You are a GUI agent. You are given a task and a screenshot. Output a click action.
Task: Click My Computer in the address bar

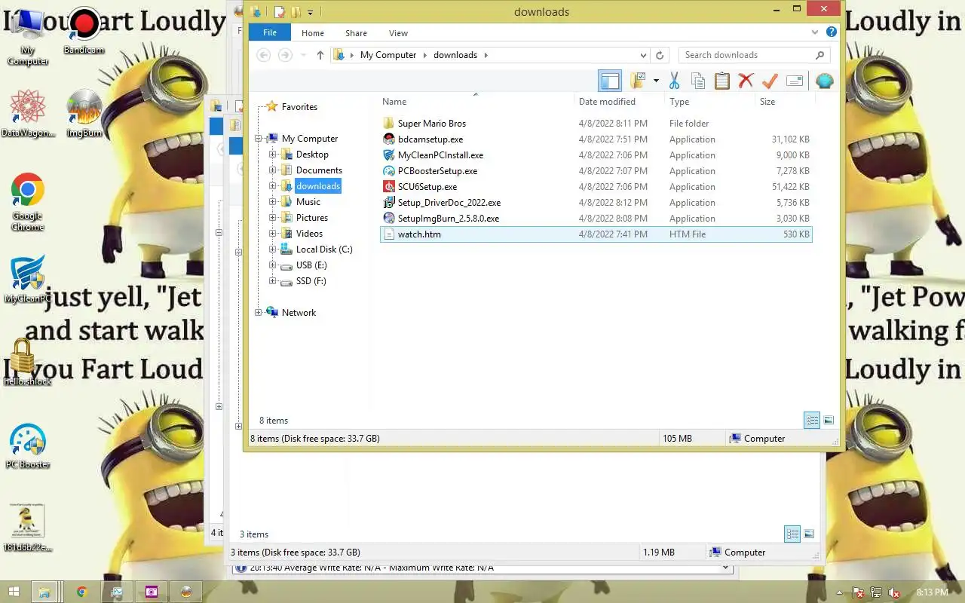pos(388,55)
